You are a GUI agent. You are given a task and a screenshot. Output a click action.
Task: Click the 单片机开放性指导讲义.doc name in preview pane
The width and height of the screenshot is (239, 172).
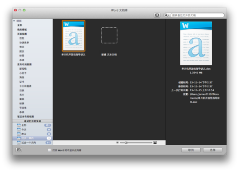point(196,69)
